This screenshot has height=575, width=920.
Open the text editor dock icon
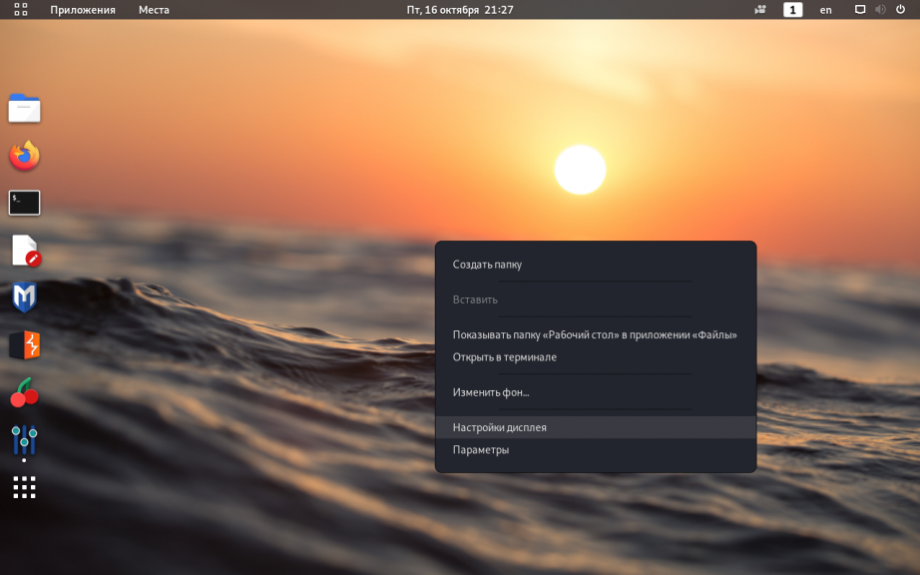(26, 251)
